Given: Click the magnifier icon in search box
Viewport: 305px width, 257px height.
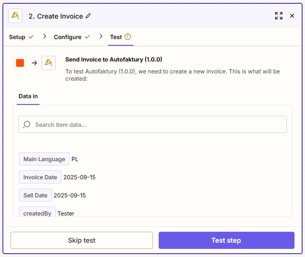Looking at the screenshot, I should point(27,124).
